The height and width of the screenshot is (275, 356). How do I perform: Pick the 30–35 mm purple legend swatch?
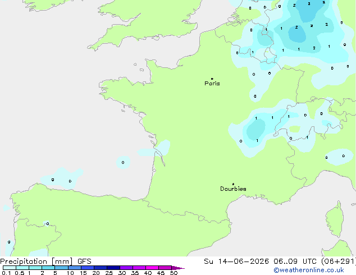(126, 268)
